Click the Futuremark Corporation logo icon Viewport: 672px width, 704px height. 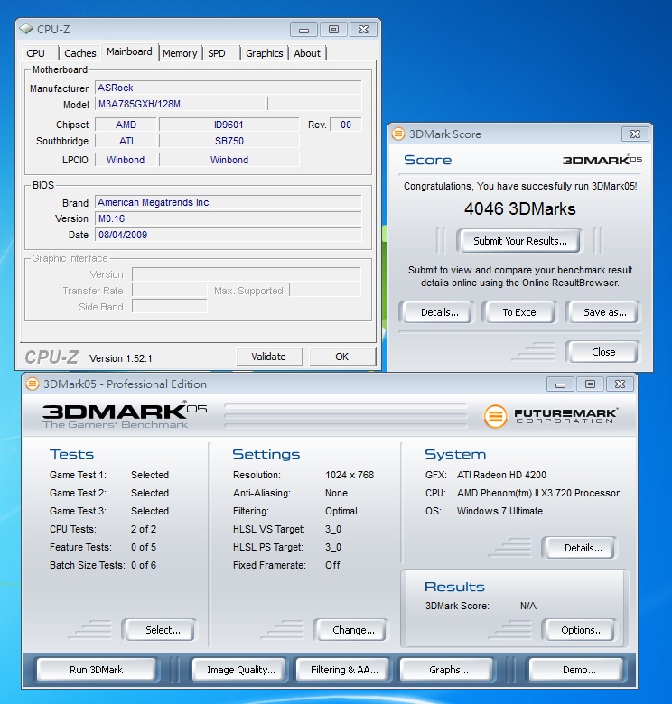tap(496, 416)
